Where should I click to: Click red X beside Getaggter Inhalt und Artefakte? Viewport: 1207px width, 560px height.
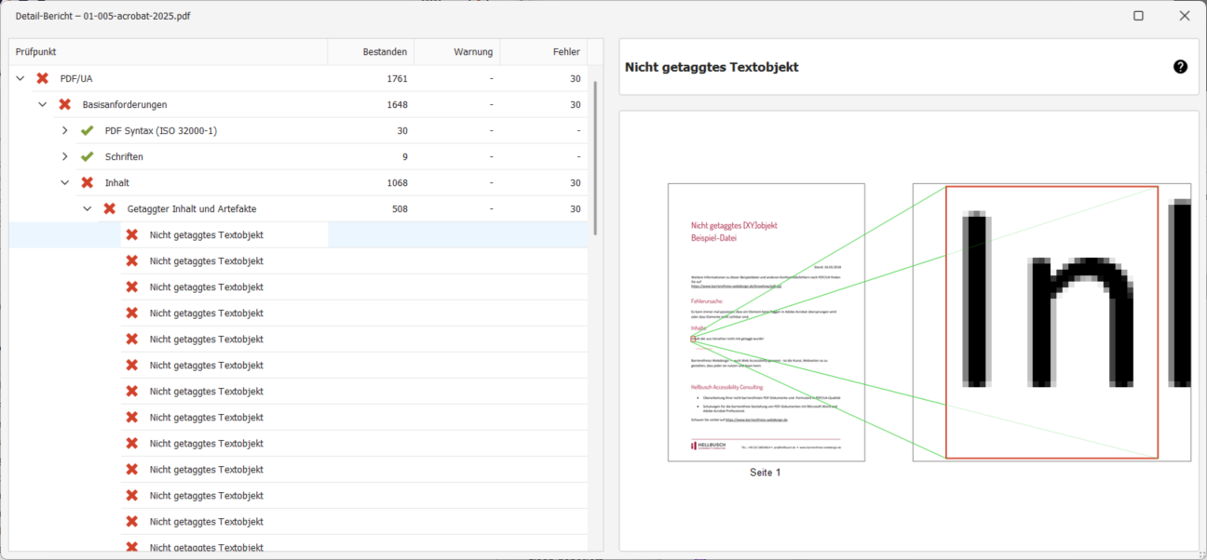pos(110,209)
